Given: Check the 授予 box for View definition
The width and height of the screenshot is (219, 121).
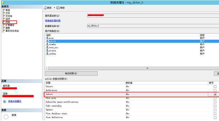Looking at the screenshot, I should click(215, 118).
